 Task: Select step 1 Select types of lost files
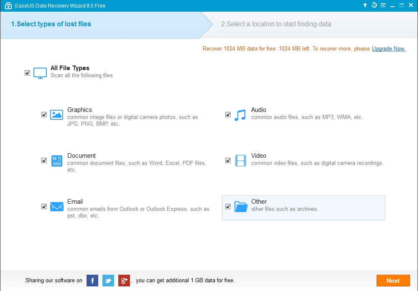click(x=51, y=24)
